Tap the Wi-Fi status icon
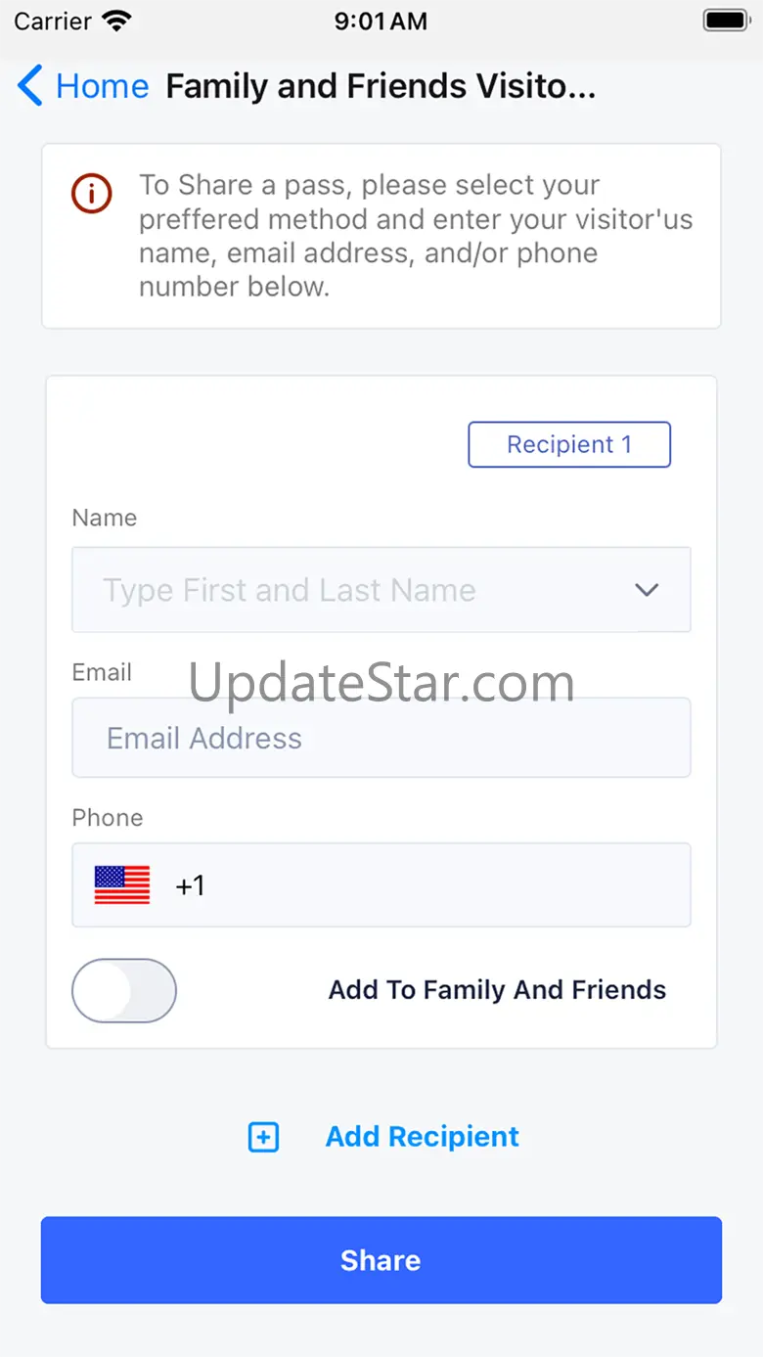 click(x=116, y=21)
